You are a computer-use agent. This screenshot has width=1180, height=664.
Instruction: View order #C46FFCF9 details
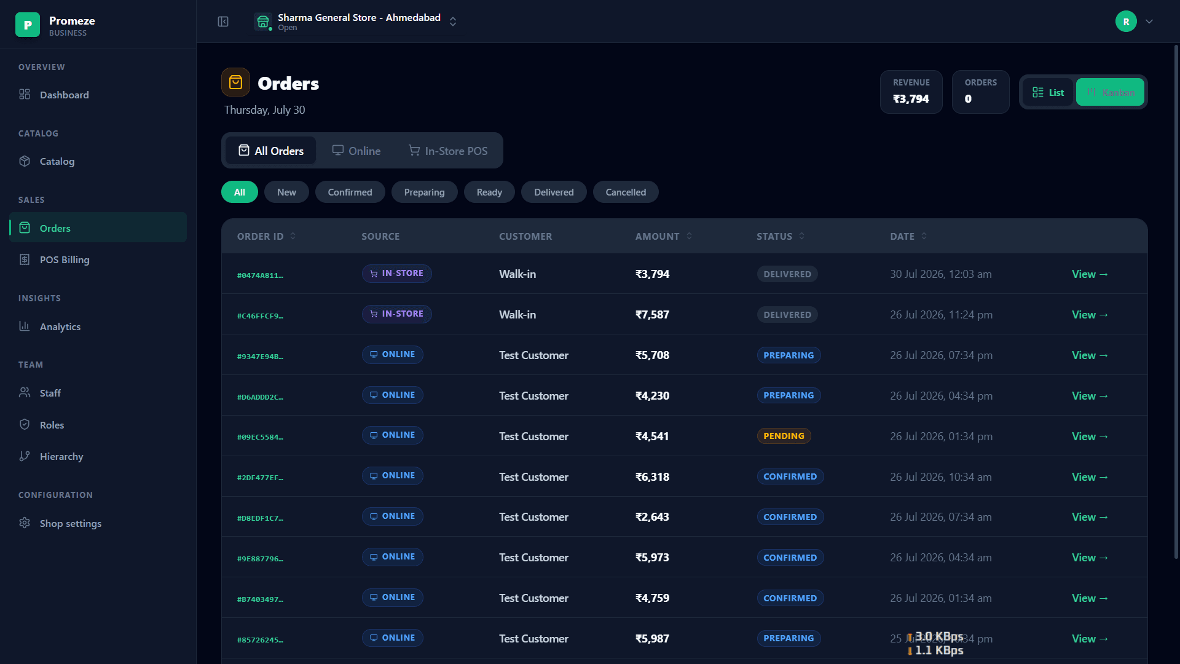[x=1090, y=315]
